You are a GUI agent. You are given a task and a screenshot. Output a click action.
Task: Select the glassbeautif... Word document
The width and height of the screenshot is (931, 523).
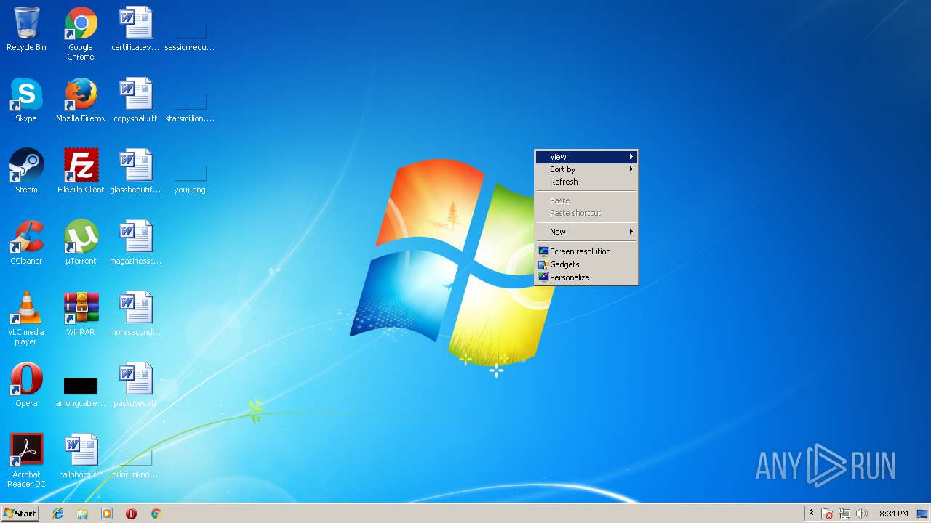135,171
